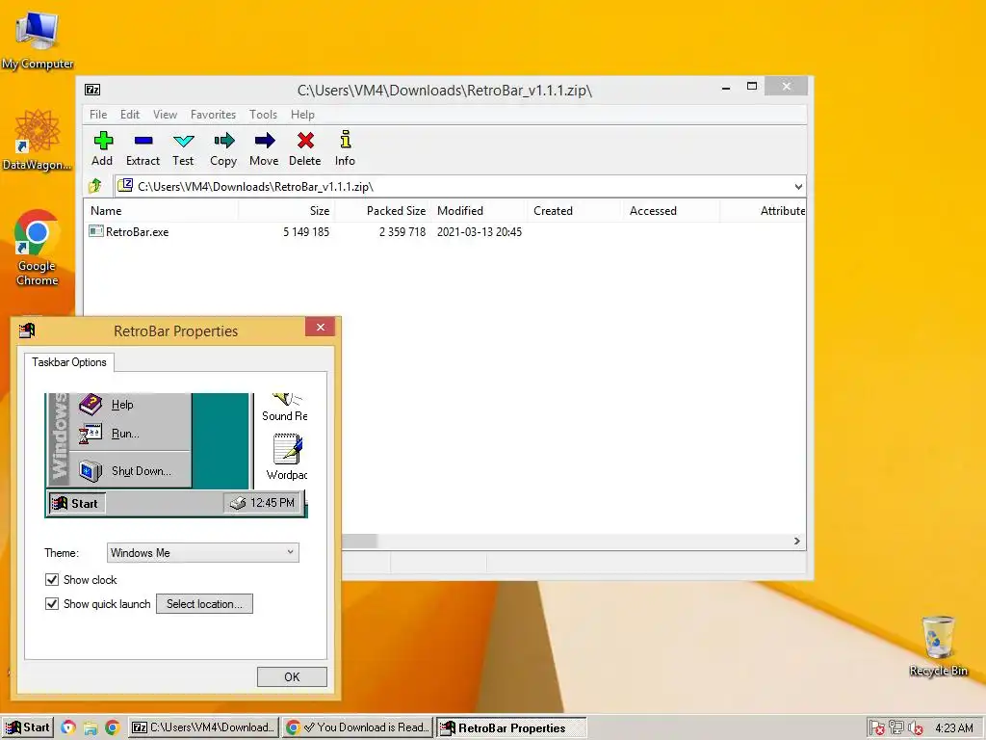Image resolution: width=986 pixels, height=740 pixels.
Task: Click the Action Center flag tray icon
Action: click(x=876, y=728)
